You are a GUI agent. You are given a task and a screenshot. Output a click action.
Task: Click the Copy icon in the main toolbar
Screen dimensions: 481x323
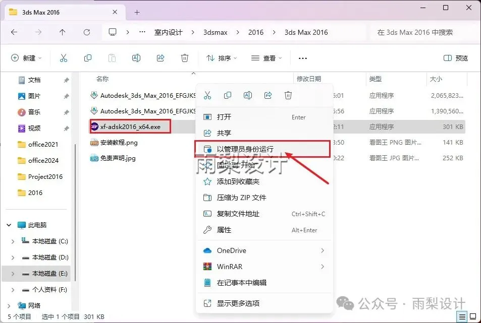(x=88, y=58)
